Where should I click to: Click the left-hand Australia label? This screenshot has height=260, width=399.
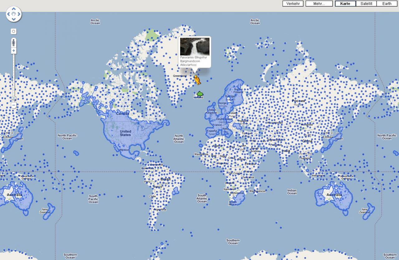[15, 195]
